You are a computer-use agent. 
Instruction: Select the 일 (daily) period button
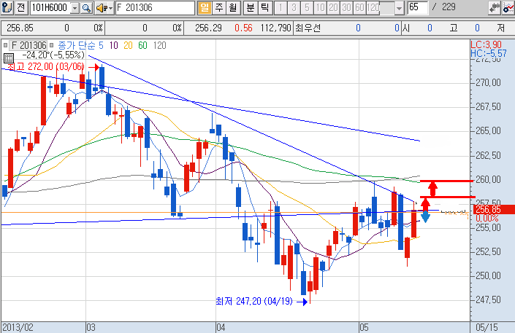(204, 8)
